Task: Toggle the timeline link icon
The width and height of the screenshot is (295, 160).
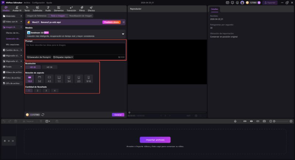Action: [258, 121]
